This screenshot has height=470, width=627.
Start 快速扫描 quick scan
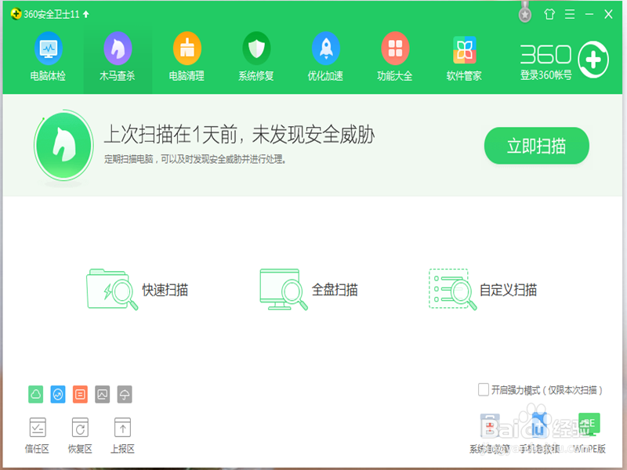click(x=137, y=290)
